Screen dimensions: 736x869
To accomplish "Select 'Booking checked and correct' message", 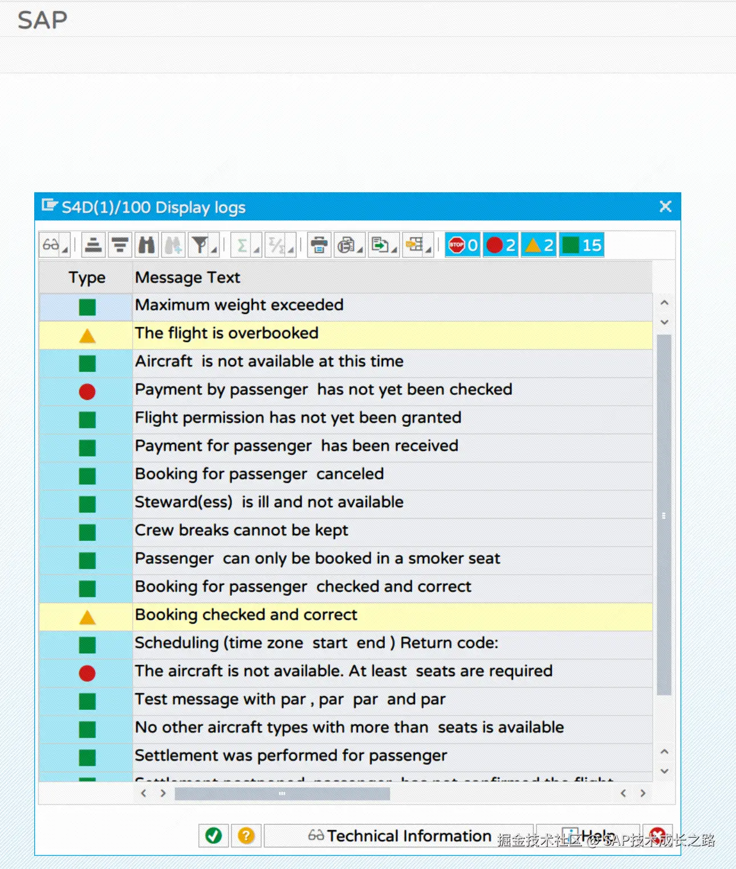I will 246,615.
